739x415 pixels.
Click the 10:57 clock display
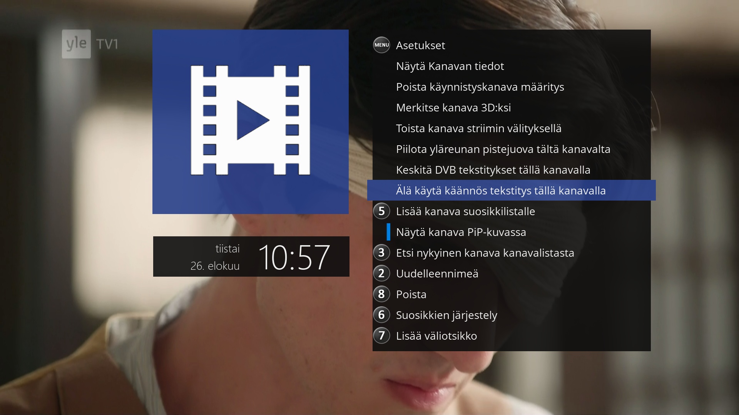click(x=294, y=257)
